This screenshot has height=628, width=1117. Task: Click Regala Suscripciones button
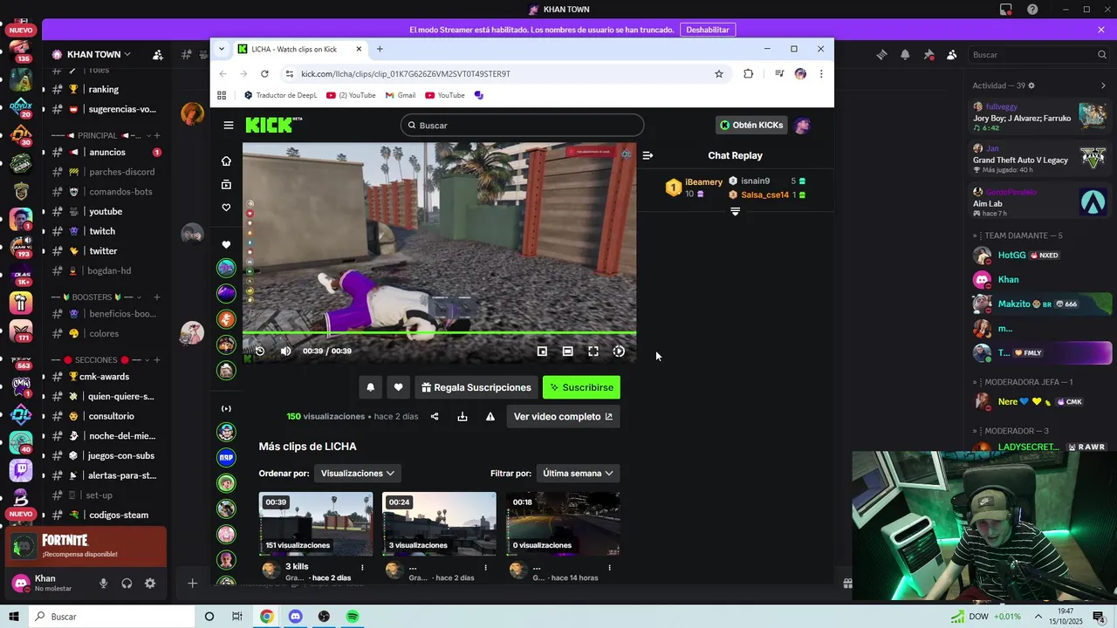click(476, 387)
